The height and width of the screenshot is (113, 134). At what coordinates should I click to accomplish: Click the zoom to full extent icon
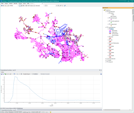pyautogui.click(x=32, y=6)
